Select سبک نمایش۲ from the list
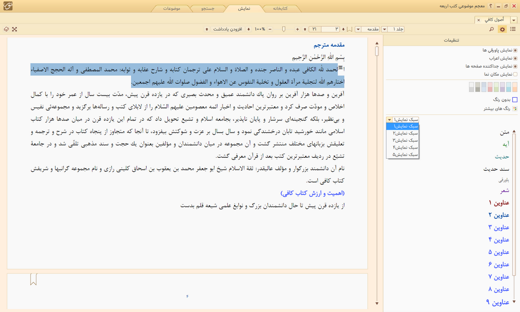This screenshot has width=520, height=312. coord(402,133)
